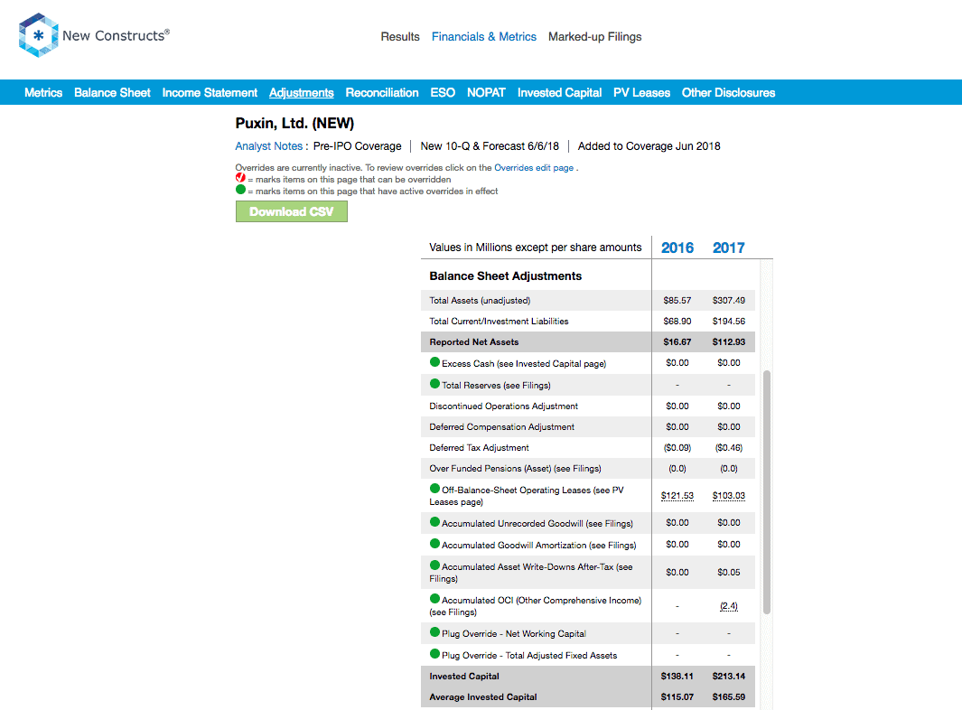Click 2016 Invested Capital value $138.11
The image size is (962, 710).
pos(677,677)
